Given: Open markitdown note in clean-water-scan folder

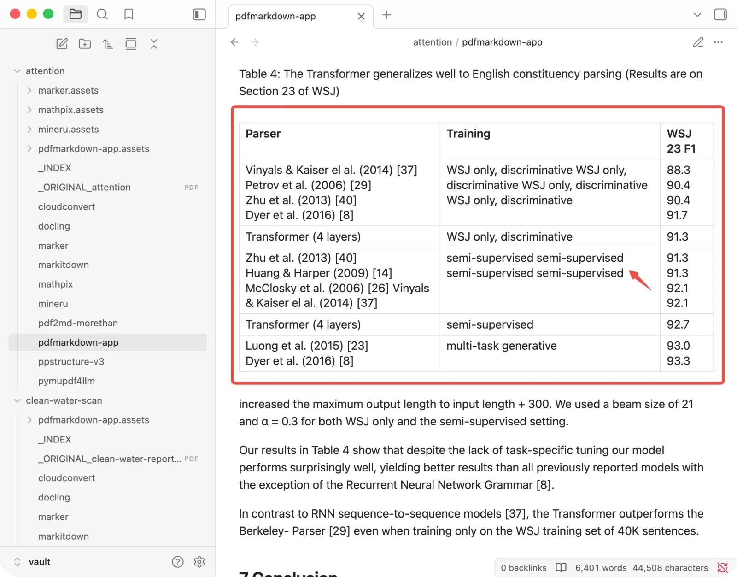Looking at the screenshot, I should pos(108,536).
